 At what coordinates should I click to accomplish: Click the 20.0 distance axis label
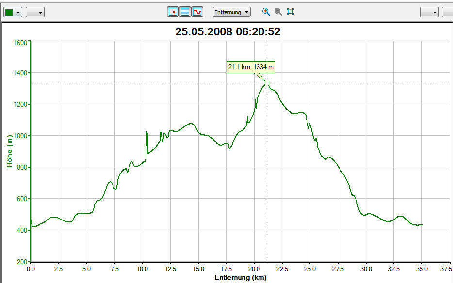point(254,269)
